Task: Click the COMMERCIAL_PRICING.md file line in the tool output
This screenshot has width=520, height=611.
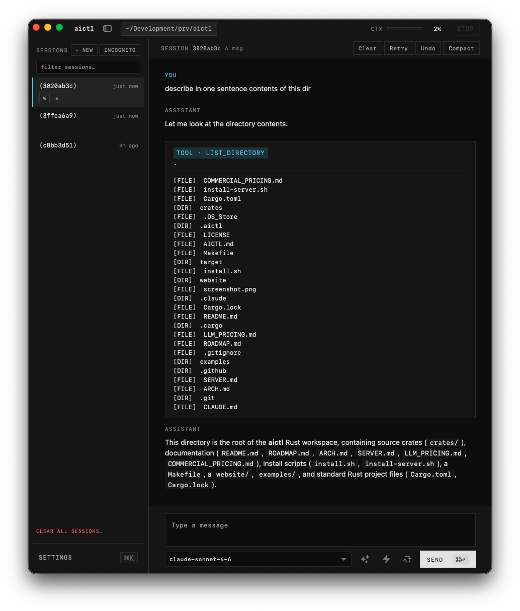Action: [228, 181]
